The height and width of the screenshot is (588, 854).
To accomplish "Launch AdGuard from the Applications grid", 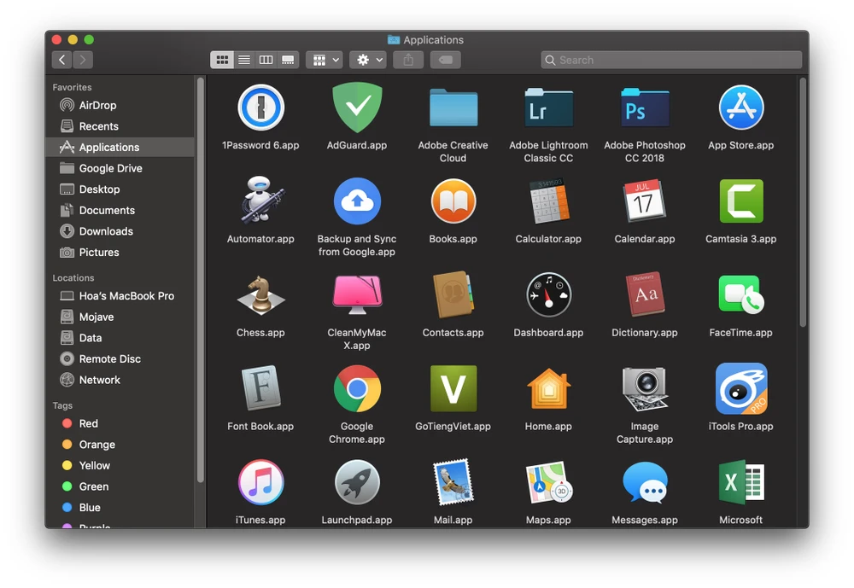I will coord(357,108).
